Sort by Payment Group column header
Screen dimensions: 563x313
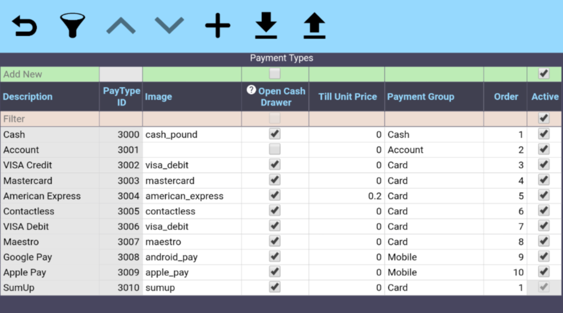(x=421, y=97)
